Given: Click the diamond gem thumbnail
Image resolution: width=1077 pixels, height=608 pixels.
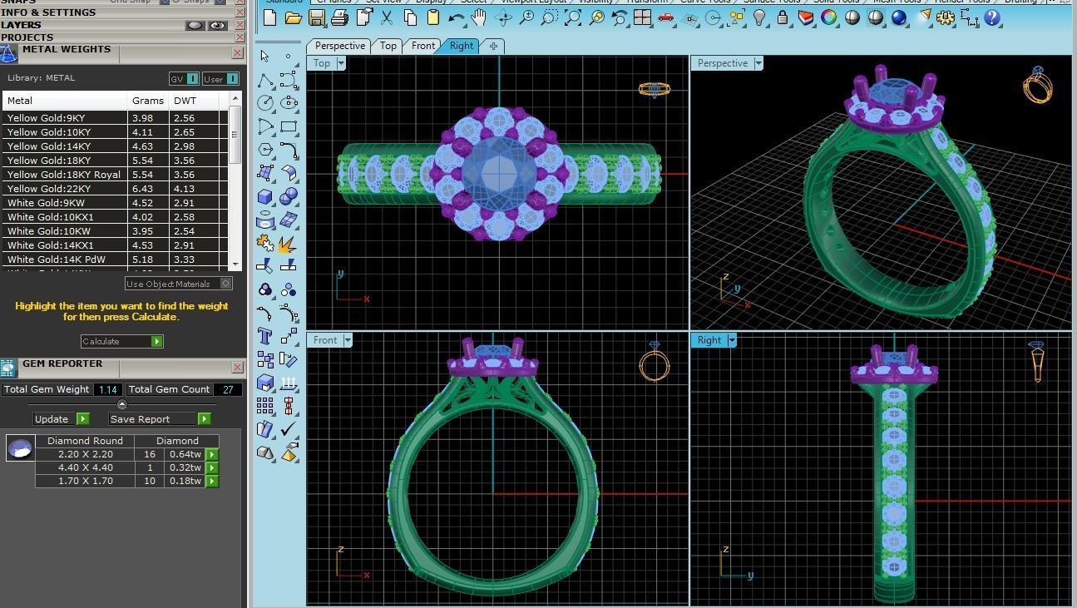Looking at the screenshot, I should coord(20,447).
